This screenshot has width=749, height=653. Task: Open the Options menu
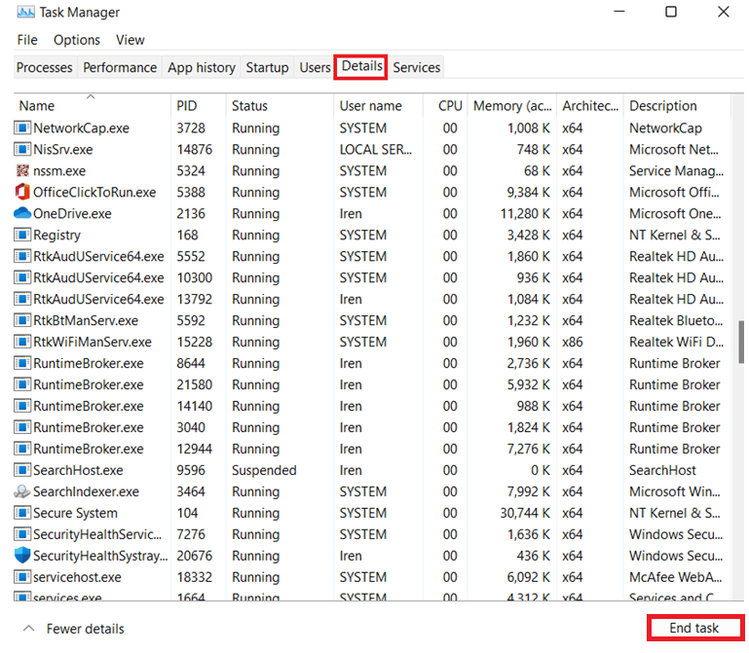[x=77, y=40]
